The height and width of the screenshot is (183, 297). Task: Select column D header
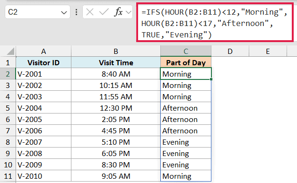(x=230, y=51)
